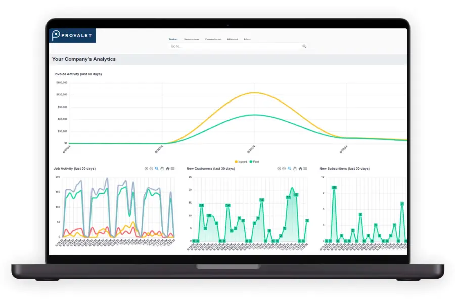Zoom out on the New Customers chart

[x=284, y=169]
